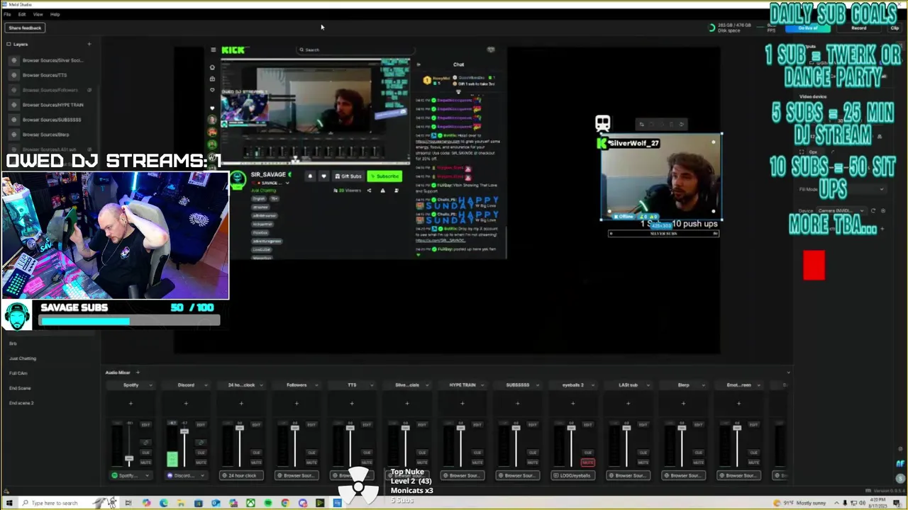Open the View menu

tap(38, 14)
